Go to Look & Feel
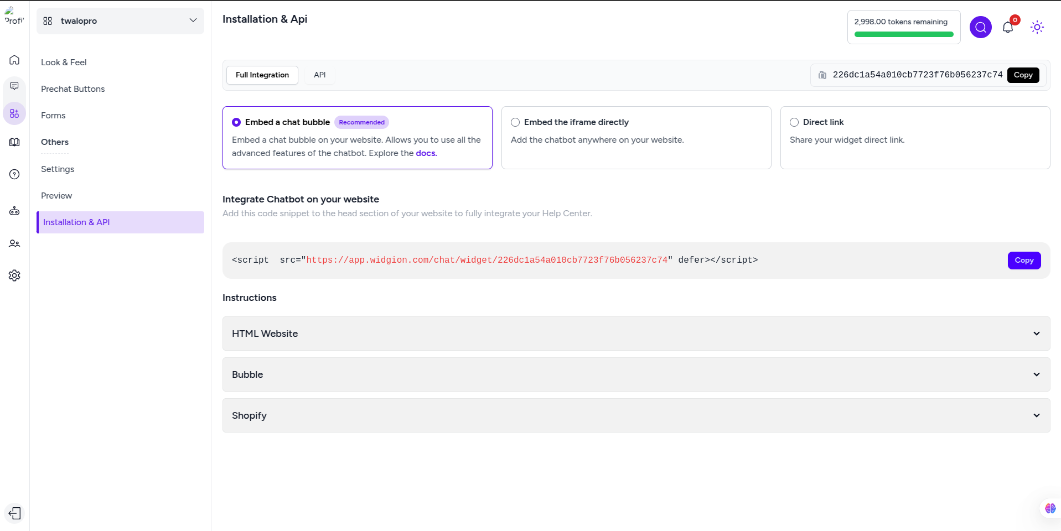1061x531 pixels. point(64,63)
